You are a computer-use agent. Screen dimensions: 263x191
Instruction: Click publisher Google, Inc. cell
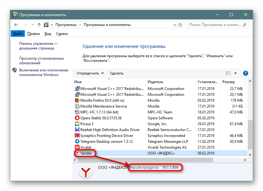[x=157, y=124]
